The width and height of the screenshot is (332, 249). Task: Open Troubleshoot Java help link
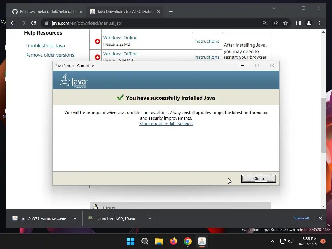[x=45, y=45]
